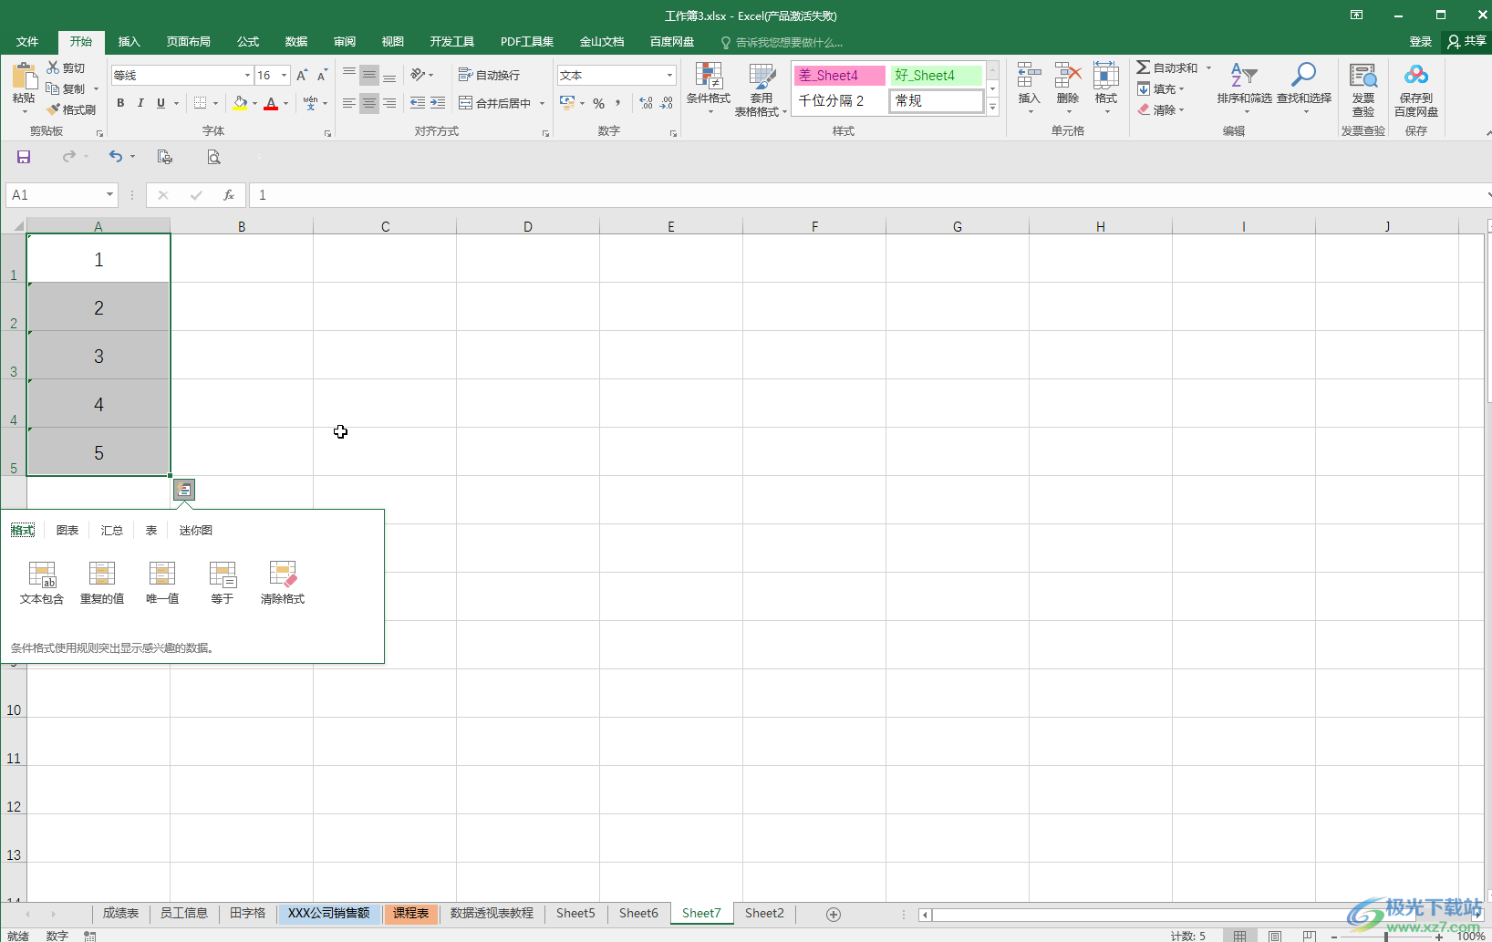
Task: Click the Conditional Formatting icon
Action: pyautogui.click(x=709, y=77)
